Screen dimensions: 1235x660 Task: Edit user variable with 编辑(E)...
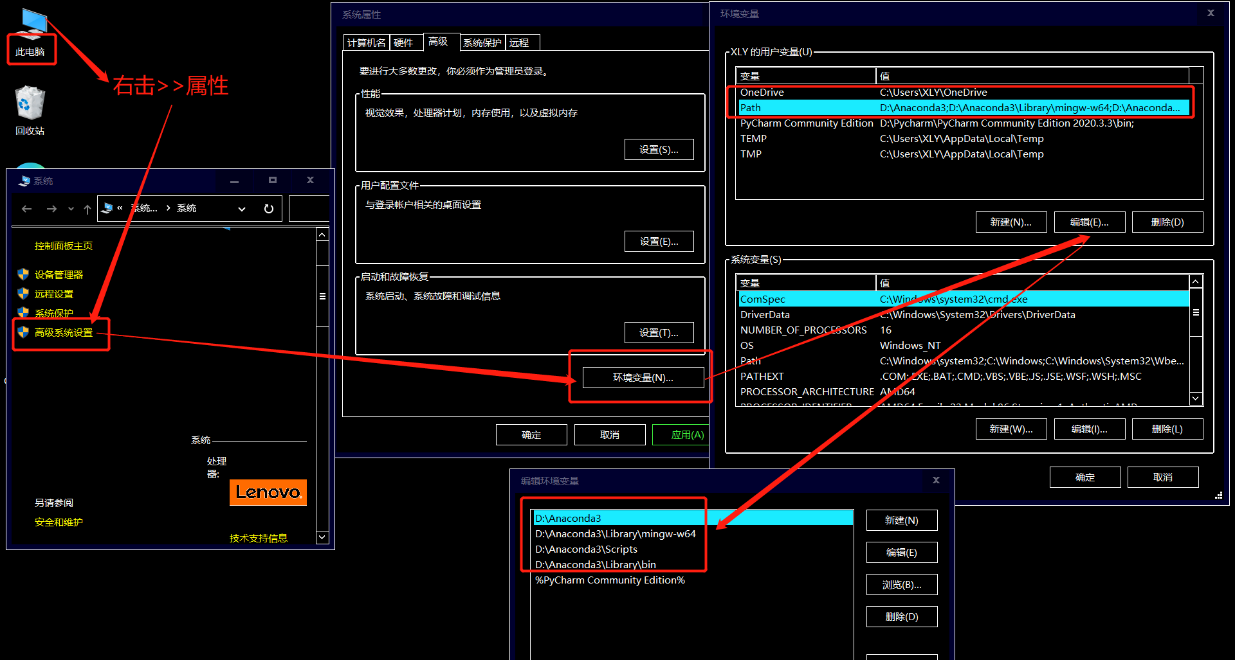[x=1090, y=222]
